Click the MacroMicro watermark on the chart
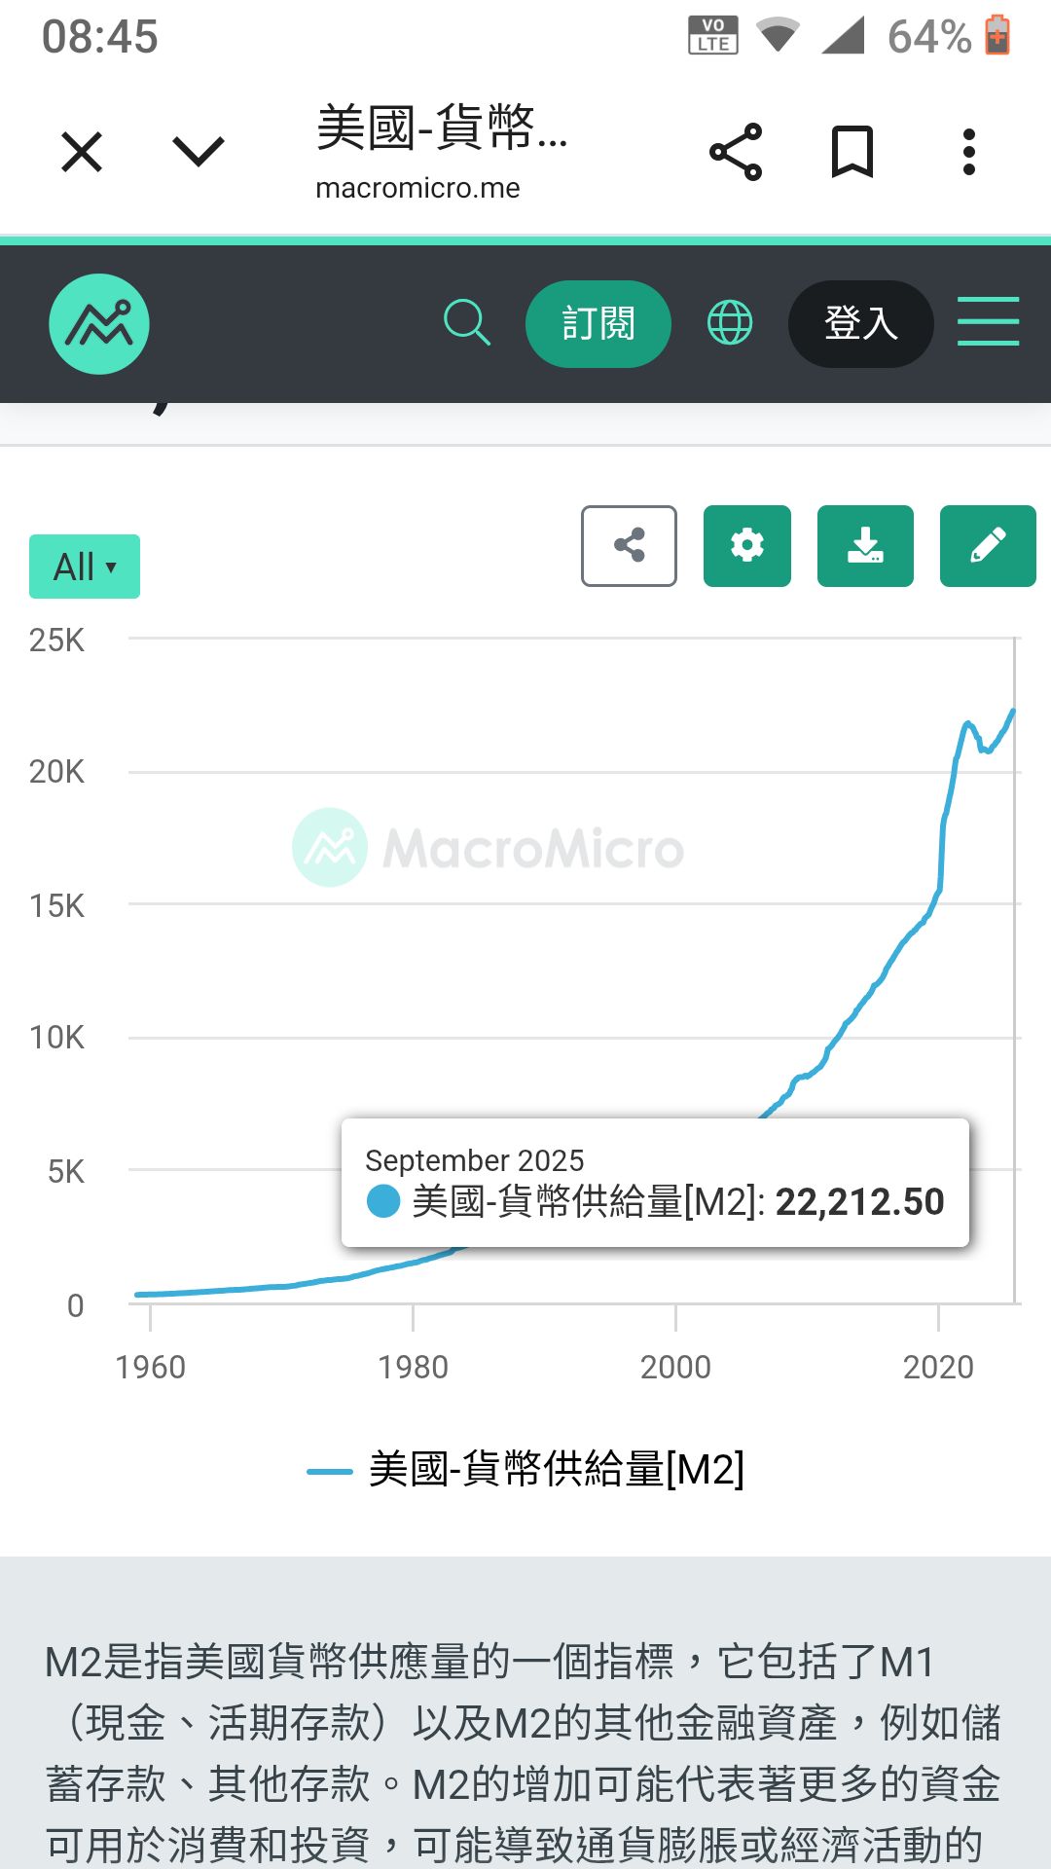Viewport: 1051px width, 1869px height. [x=487, y=845]
